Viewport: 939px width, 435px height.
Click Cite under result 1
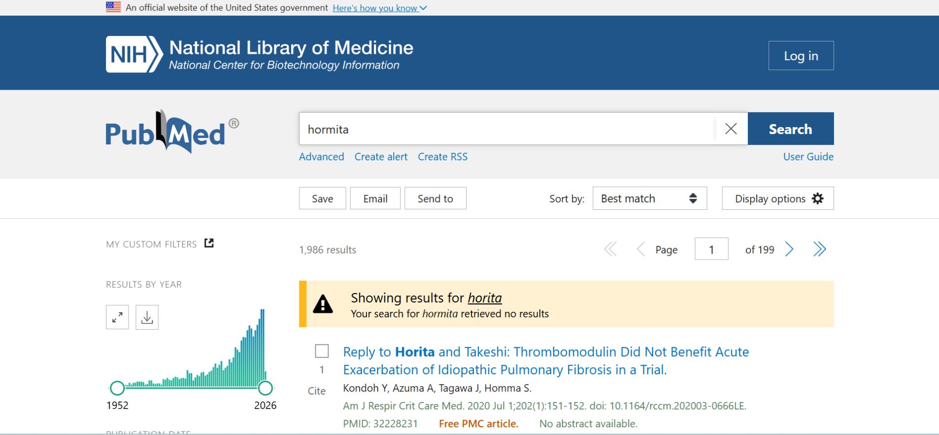coord(317,391)
